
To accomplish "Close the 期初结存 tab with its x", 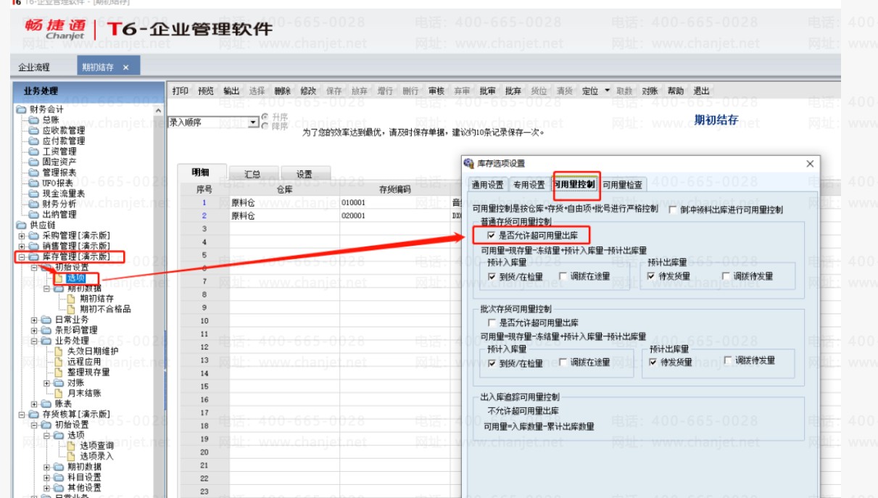I will coord(125,67).
